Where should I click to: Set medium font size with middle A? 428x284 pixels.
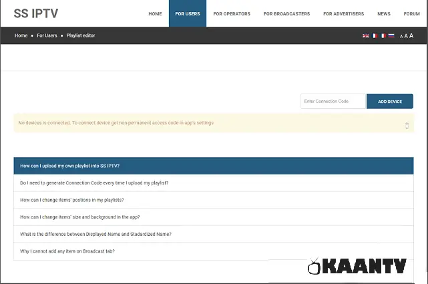(406, 36)
